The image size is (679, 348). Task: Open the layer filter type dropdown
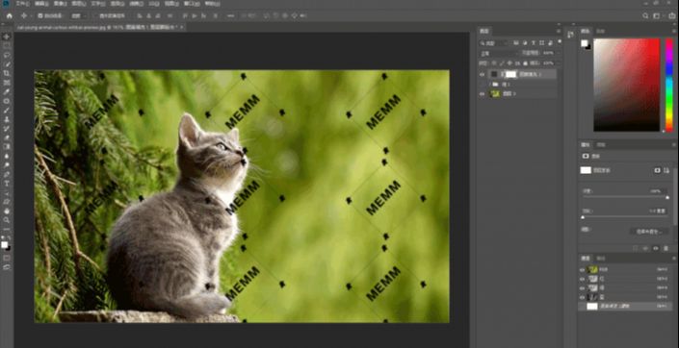pos(494,43)
